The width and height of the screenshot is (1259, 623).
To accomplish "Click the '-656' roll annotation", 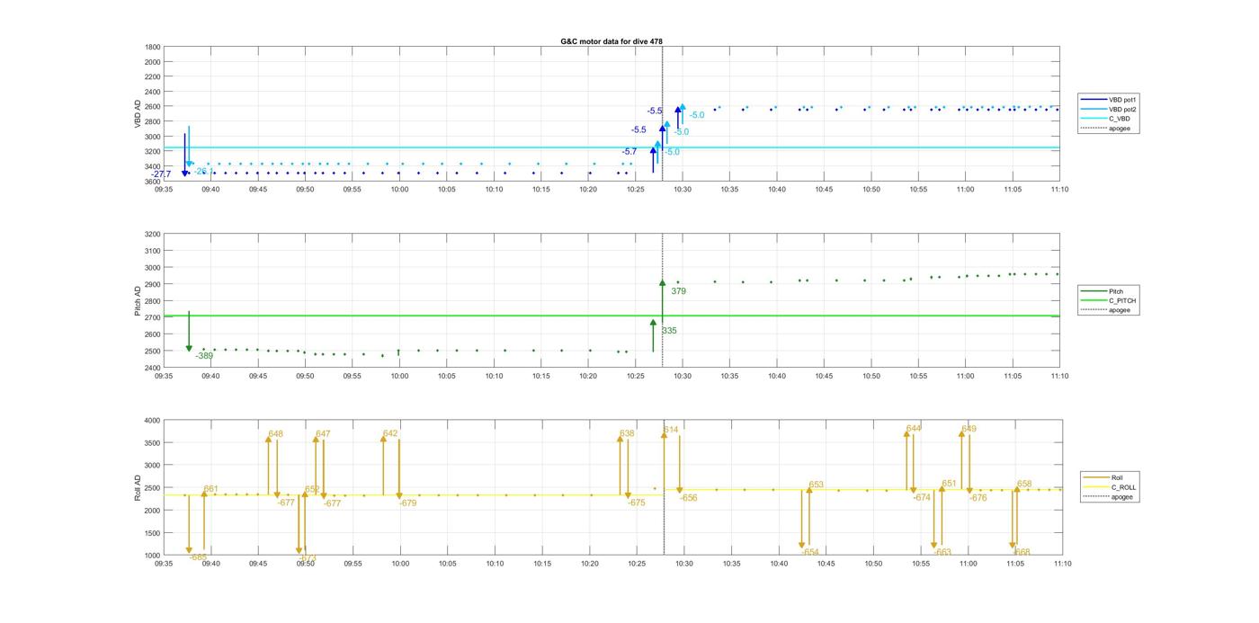I will click(688, 498).
